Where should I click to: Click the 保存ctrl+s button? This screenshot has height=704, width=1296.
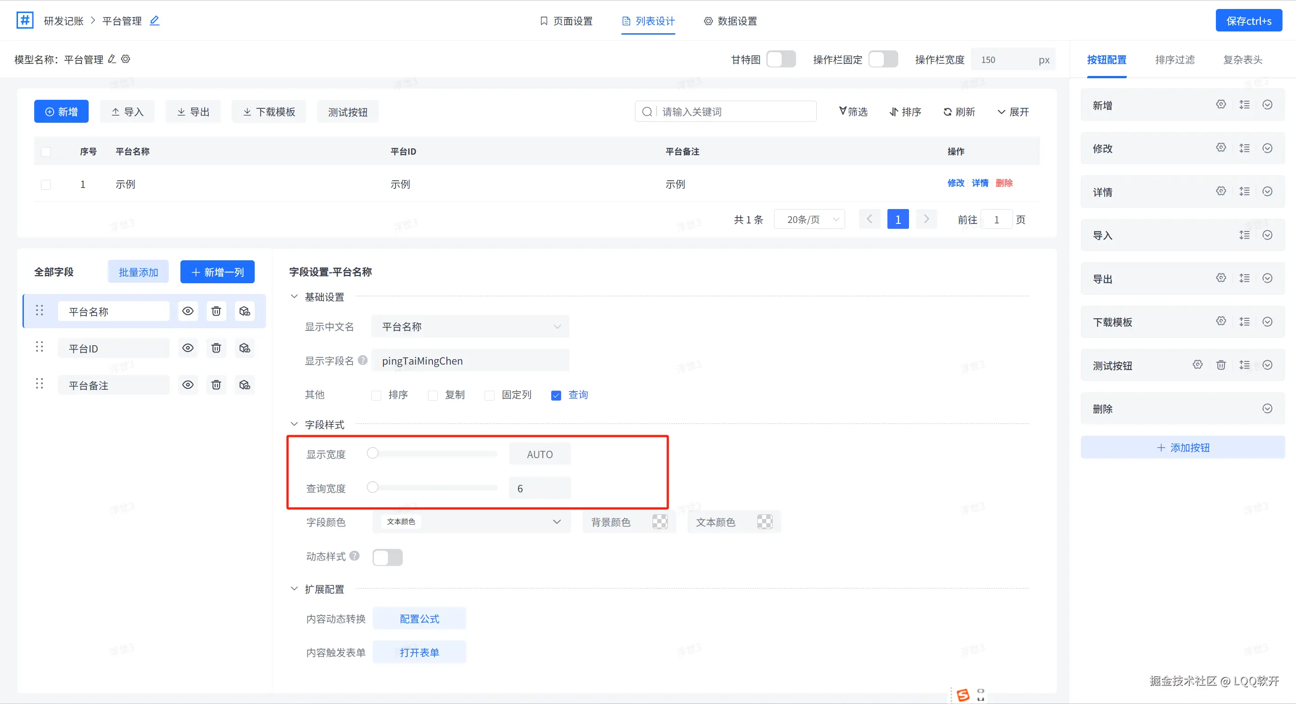tap(1248, 21)
